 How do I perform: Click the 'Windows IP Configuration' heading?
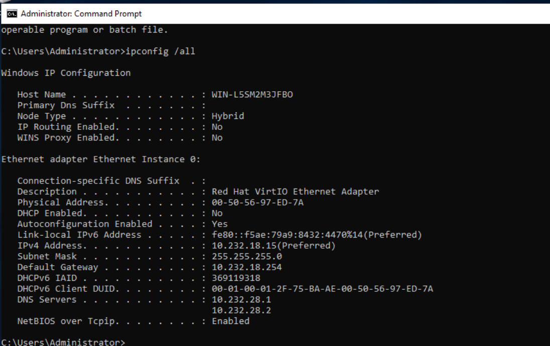[x=66, y=73]
